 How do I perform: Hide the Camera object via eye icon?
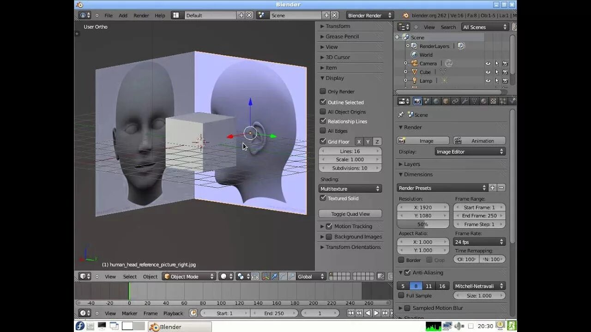pyautogui.click(x=488, y=64)
